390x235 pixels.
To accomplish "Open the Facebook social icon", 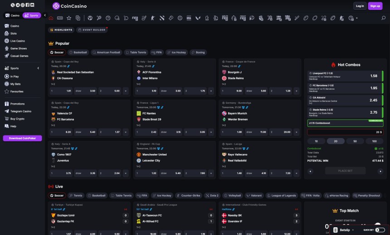I will coord(27,5).
